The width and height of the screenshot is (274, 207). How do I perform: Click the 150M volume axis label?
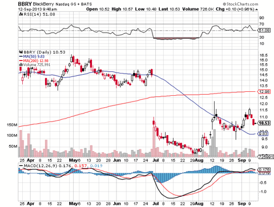[12, 125]
